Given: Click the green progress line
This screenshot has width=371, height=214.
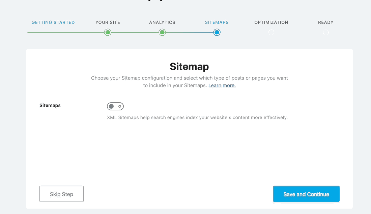Looking at the screenshot, I should (67, 33).
